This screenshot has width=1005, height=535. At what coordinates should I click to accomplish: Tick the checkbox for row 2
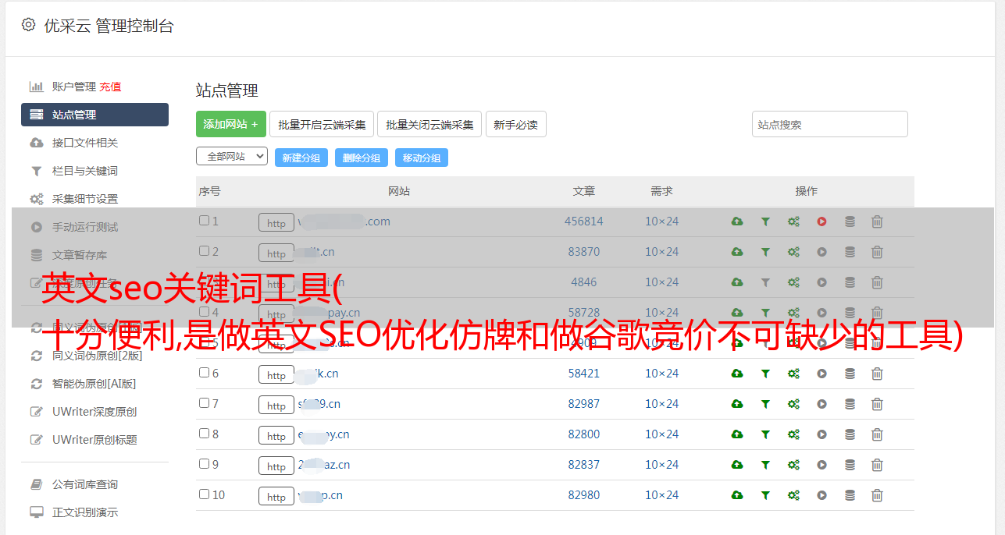[x=204, y=251]
